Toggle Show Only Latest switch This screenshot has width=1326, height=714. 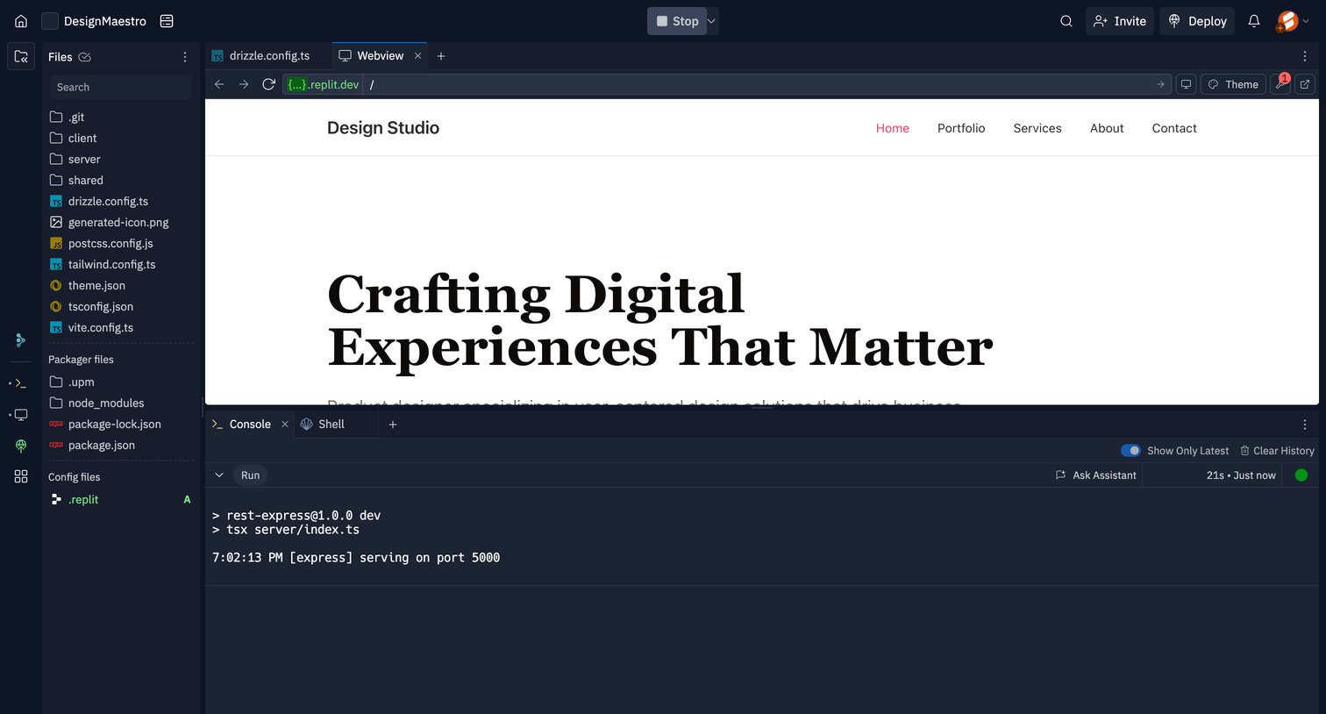click(1130, 451)
